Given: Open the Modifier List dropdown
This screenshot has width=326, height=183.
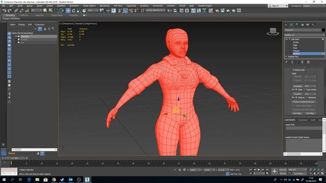Looking at the screenshot, I should (305, 35).
